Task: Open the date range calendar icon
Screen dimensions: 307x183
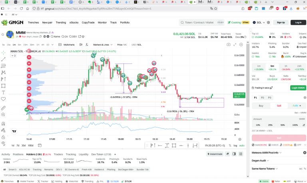Action: click(40, 145)
